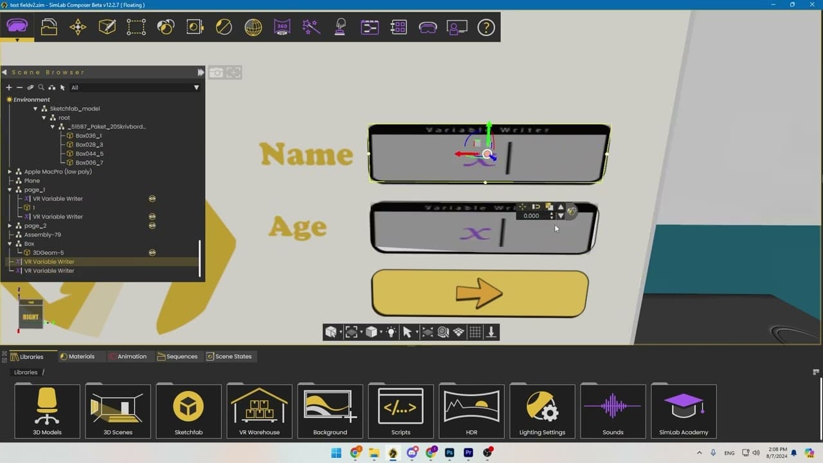
Task: Click the camera snapshot icon
Action: click(x=216, y=73)
